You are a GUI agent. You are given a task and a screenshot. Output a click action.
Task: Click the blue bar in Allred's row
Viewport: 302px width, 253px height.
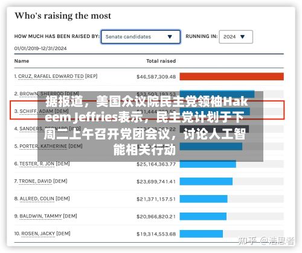click(x=204, y=199)
